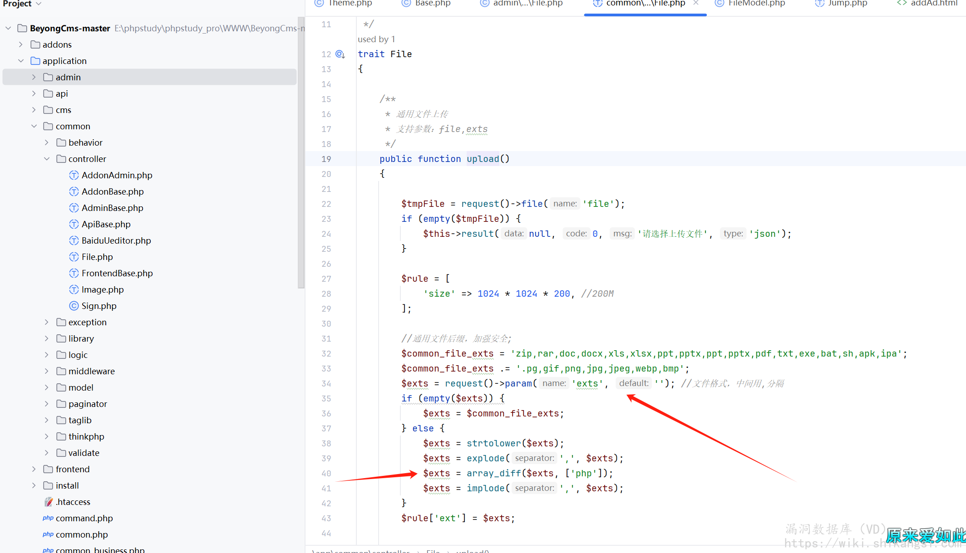Expand the model folder
The height and width of the screenshot is (553, 966).
click(47, 387)
